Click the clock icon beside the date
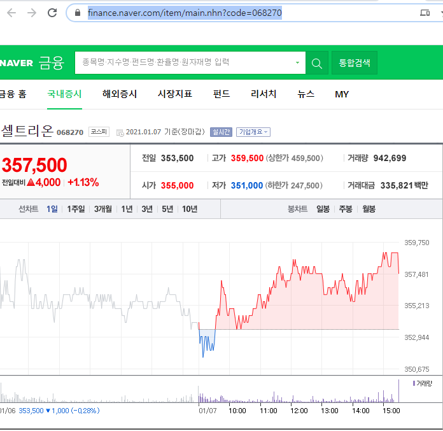The height and width of the screenshot is (431, 443). click(x=120, y=132)
